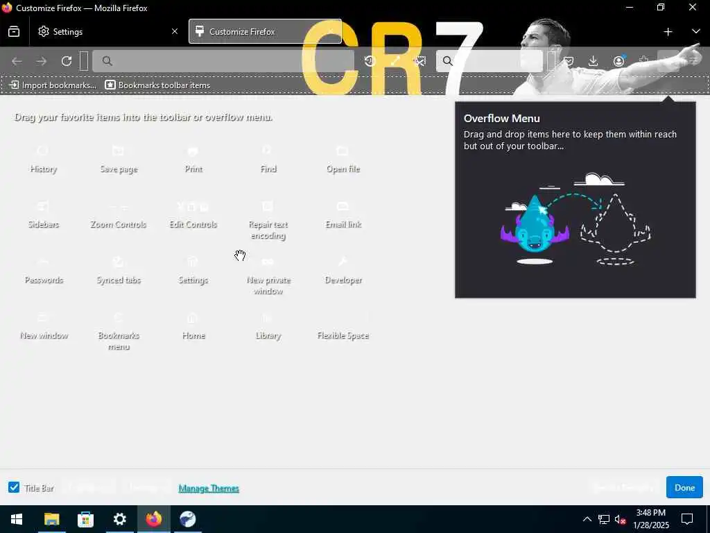Screen dimensions: 710x533
Task: Click the Extensions puzzle-piece icon
Action: [643, 61]
